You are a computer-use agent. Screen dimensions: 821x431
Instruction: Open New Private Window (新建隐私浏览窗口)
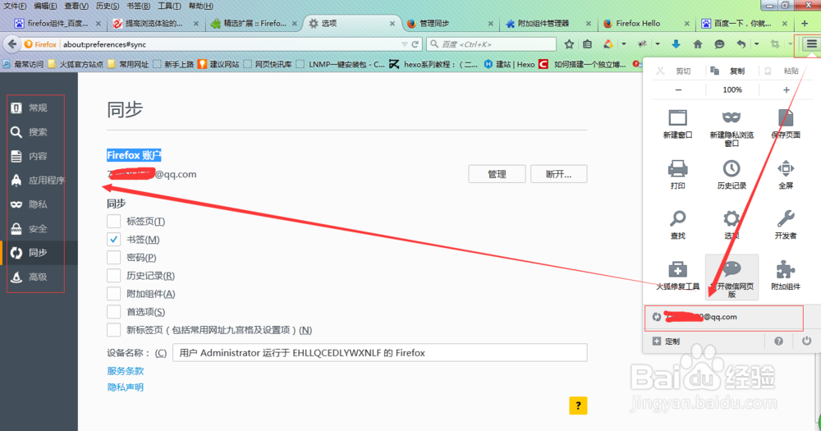click(732, 128)
